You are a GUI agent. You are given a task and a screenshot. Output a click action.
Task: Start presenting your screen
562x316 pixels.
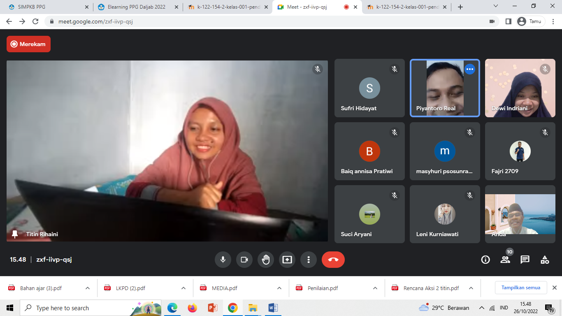click(x=287, y=260)
